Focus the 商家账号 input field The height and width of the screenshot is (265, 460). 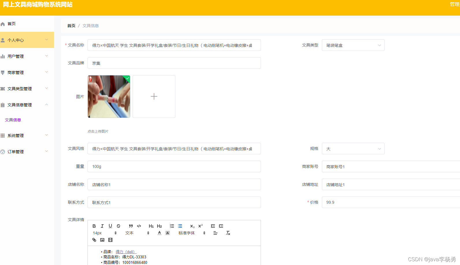[391, 166]
